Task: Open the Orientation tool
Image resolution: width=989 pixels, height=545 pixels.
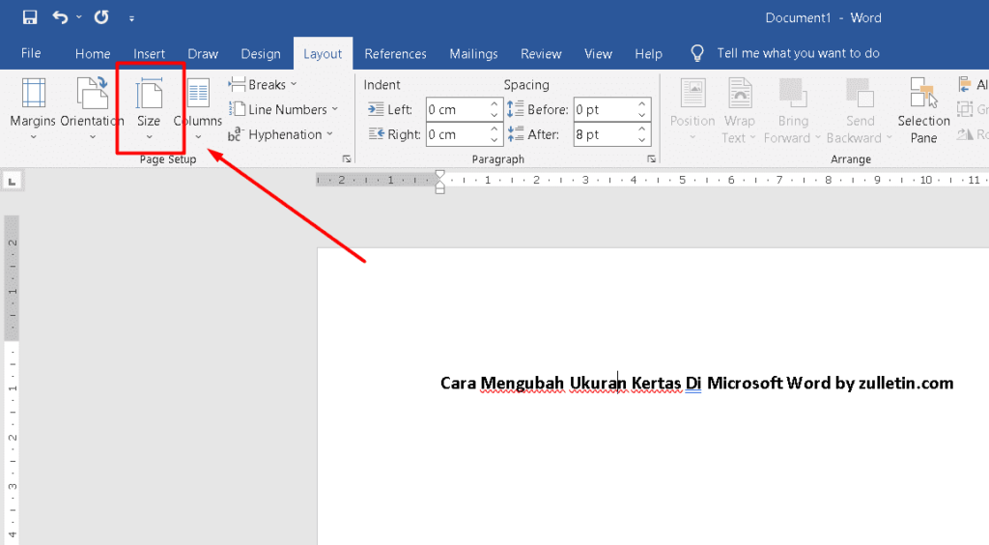Action: coord(92,106)
